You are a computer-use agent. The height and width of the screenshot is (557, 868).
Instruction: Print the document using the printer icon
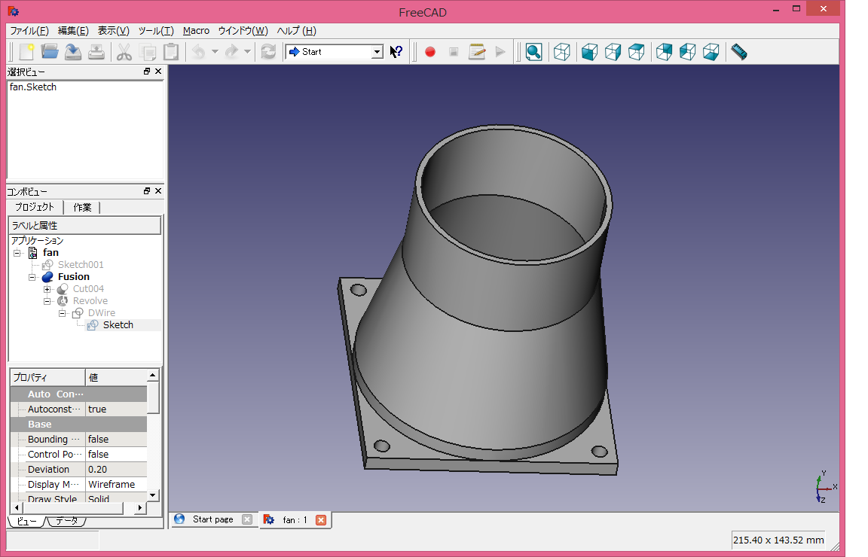pyautogui.click(x=96, y=52)
